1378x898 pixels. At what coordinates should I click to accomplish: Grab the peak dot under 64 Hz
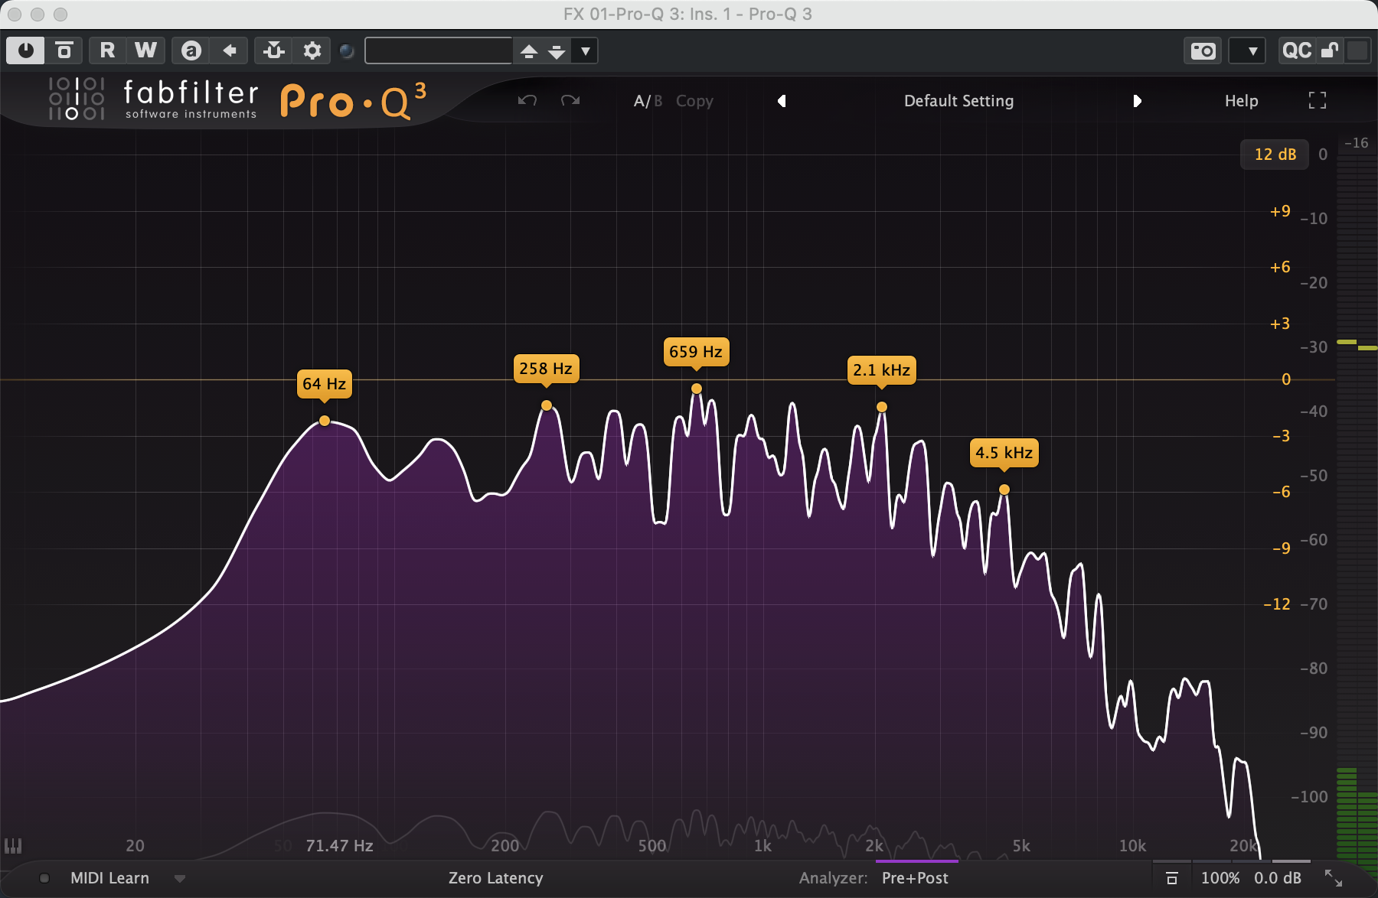click(x=325, y=421)
